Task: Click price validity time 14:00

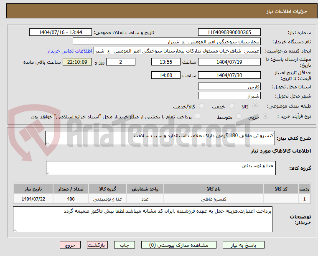Action: pos(166,75)
